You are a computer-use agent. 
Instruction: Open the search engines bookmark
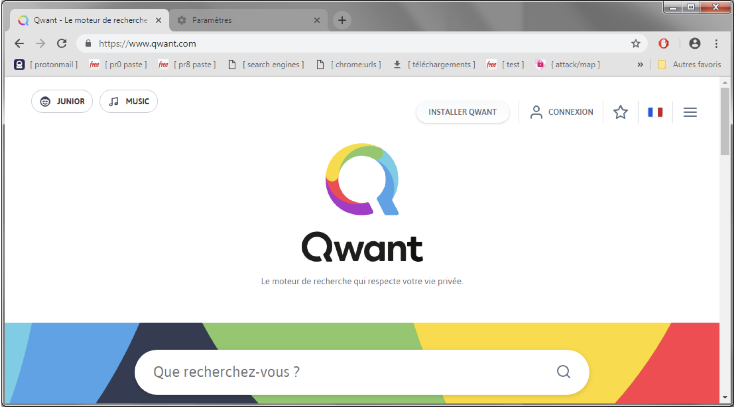(266, 65)
